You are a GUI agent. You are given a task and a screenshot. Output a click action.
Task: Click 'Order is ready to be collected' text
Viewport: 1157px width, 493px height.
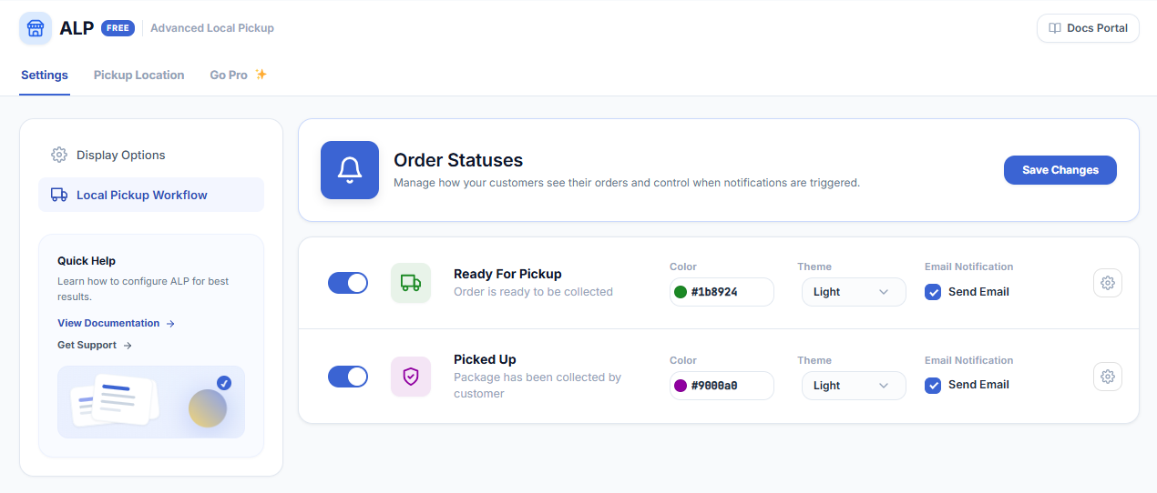[533, 292]
